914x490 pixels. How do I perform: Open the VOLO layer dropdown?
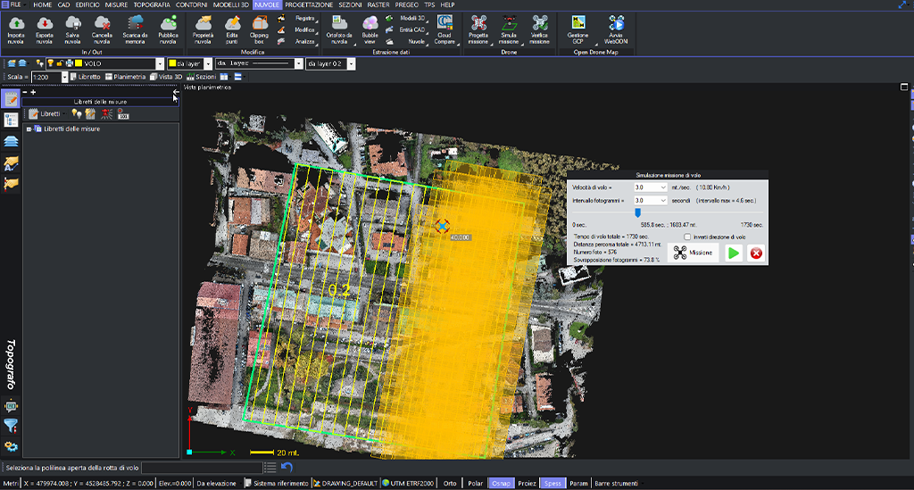coord(160,63)
